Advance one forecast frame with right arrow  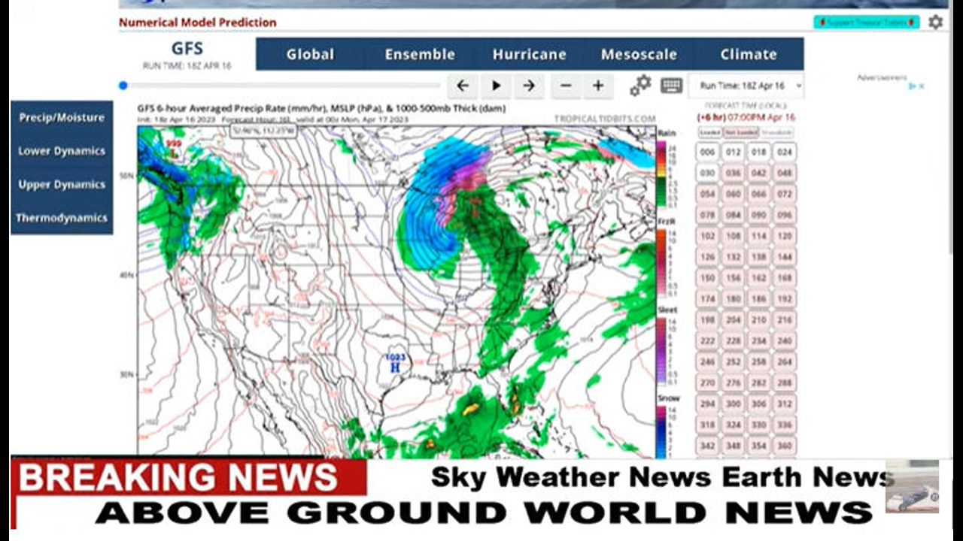click(x=529, y=86)
